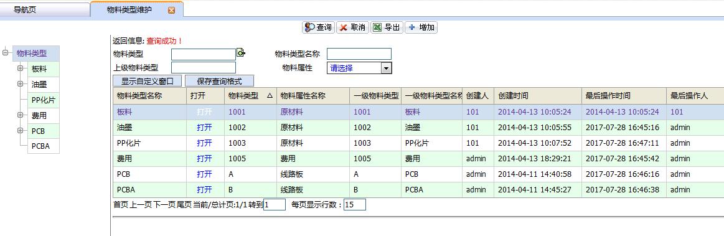Viewport: 724px width, 236px height.
Task: Open lookup icon beside 物料类型 field
Action: (x=240, y=53)
